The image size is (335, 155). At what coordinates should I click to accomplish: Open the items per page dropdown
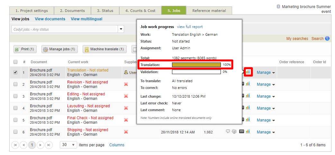pos(68,145)
